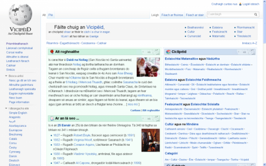Click the user icon beside Logáil isteach
Viewport: 266px width, 166px height.
[x=240, y=4]
